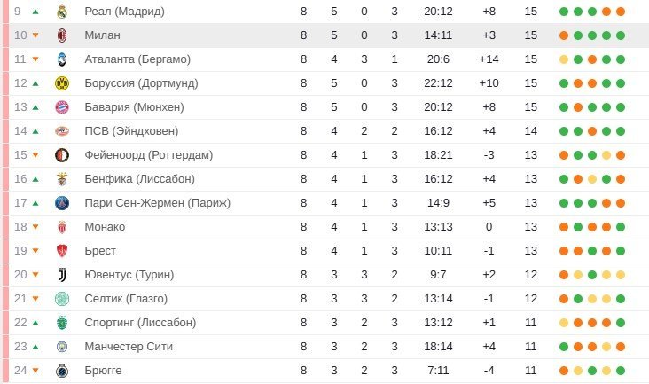Open the ПСВ (Эйндховен) team link

tap(131, 131)
